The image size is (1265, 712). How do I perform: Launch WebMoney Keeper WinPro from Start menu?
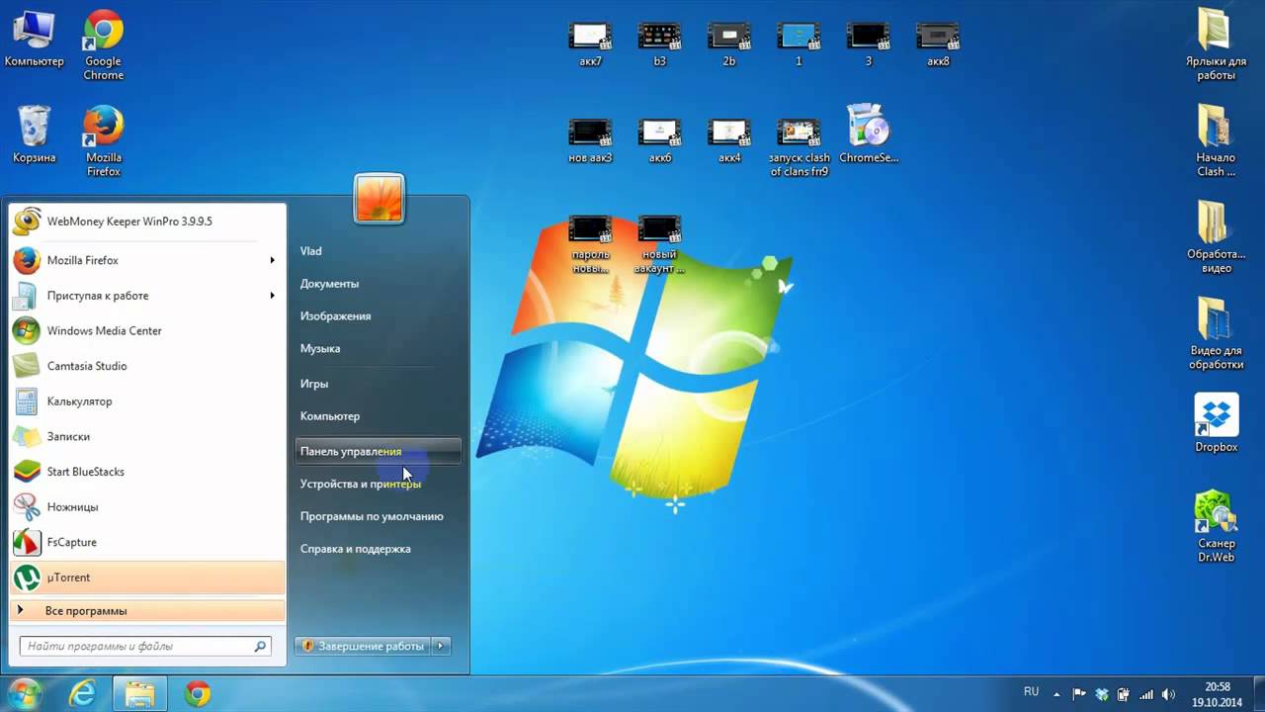pos(147,222)
